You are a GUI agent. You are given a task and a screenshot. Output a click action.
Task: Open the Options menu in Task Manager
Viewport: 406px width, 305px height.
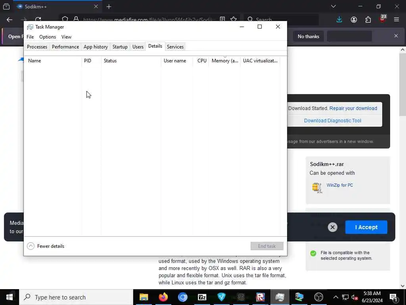coord(48,37)
